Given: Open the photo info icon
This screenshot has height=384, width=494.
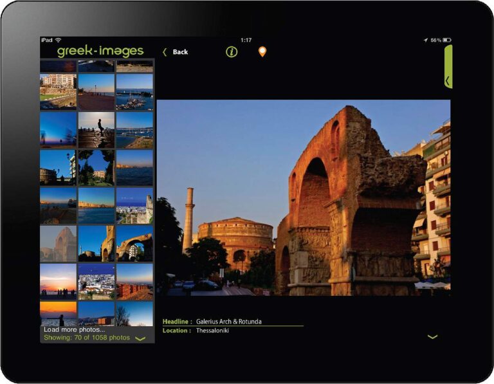Looking at the screenshot, I should 232,52.
